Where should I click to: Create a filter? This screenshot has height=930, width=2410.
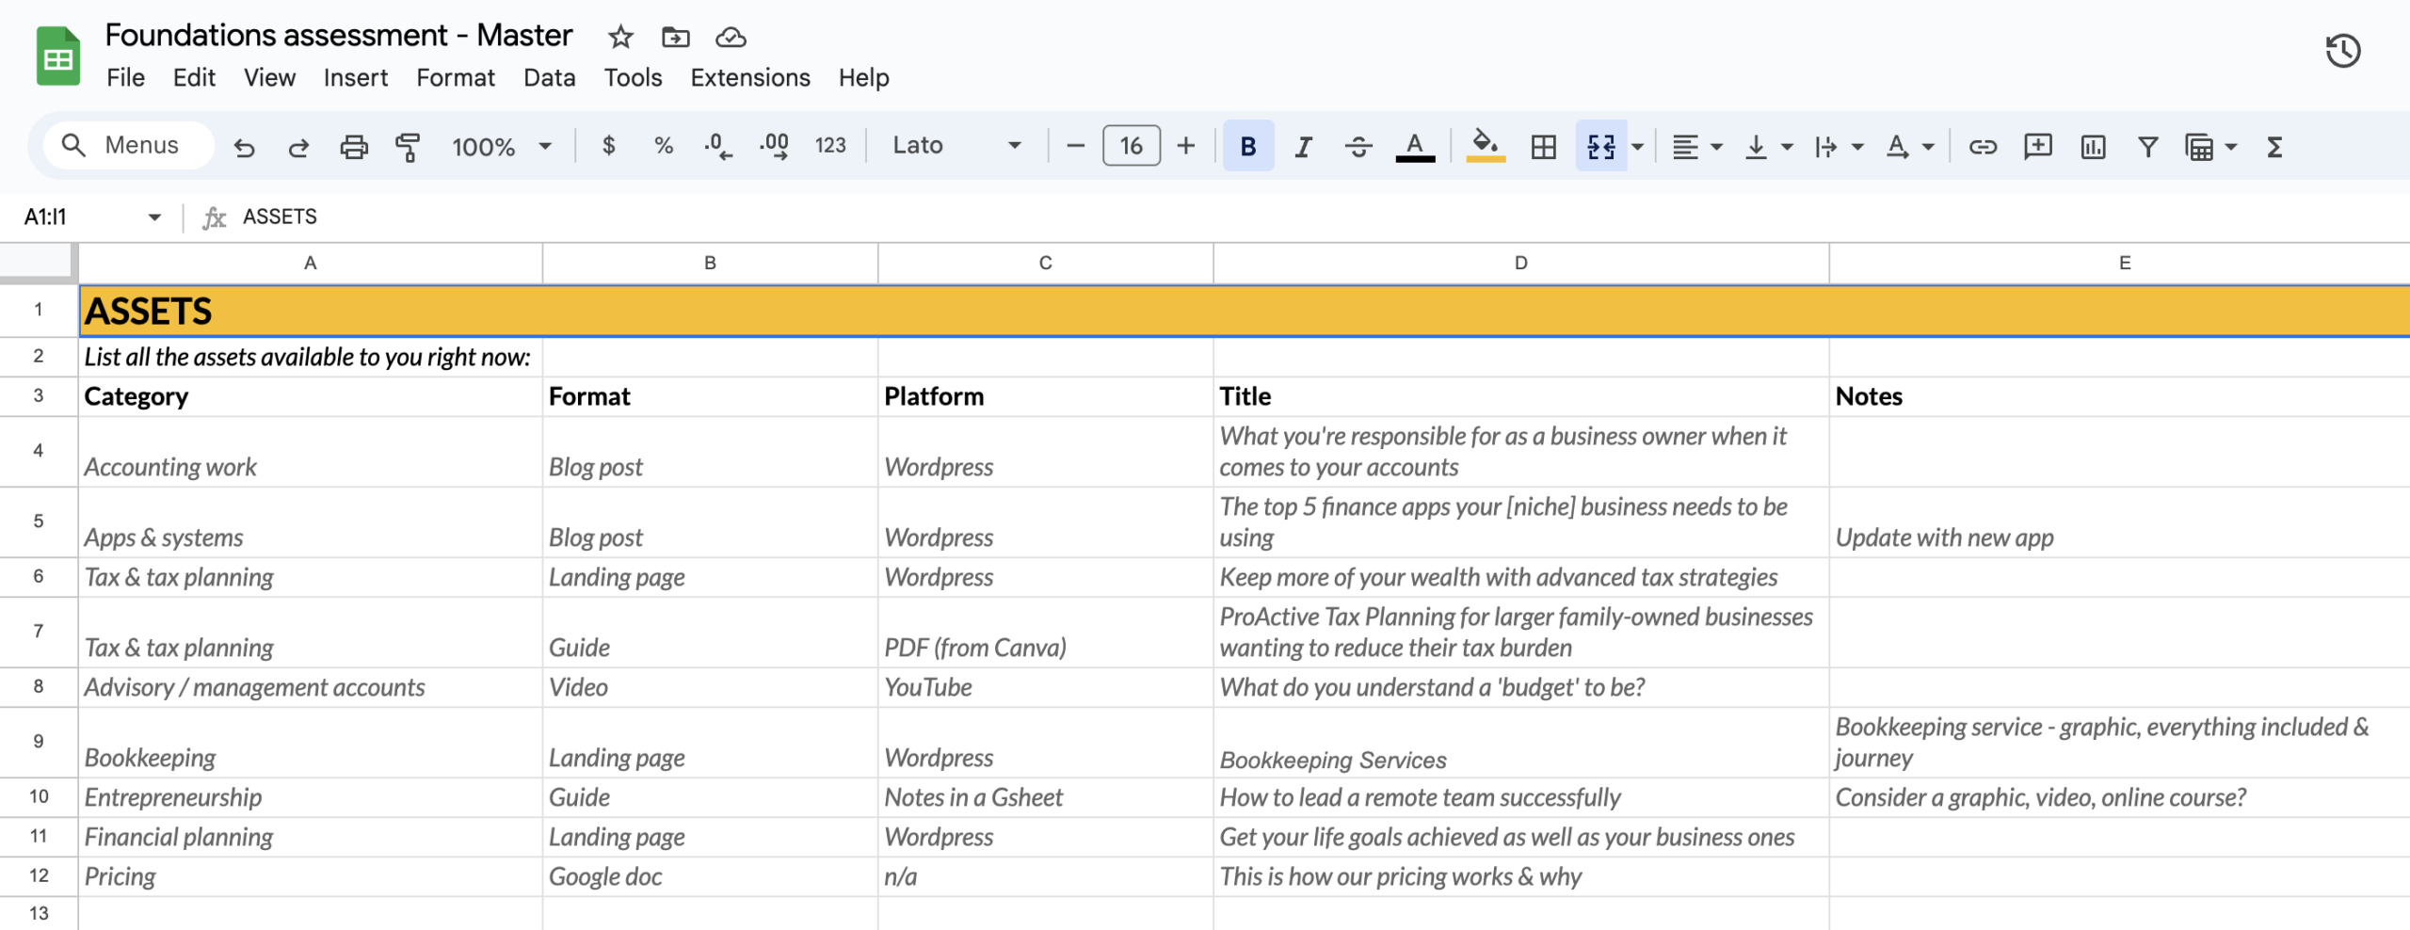2147,146
